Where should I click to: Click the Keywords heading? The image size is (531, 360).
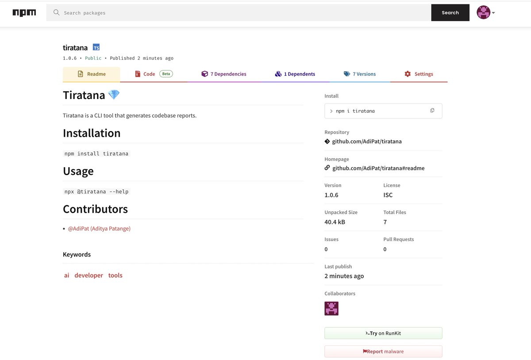[x=77, y=254]
